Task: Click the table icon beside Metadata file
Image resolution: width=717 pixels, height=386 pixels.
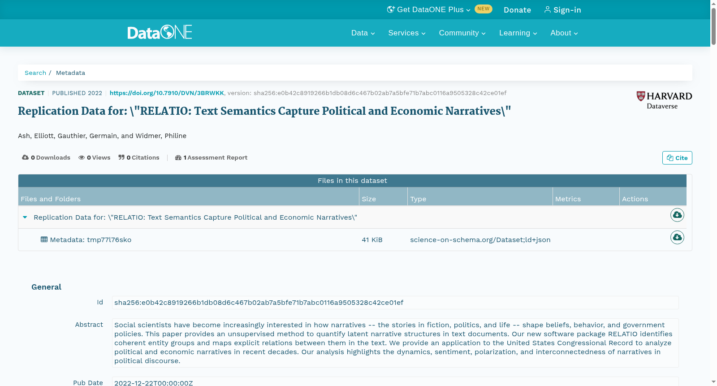Action: [x=44, y=239]
